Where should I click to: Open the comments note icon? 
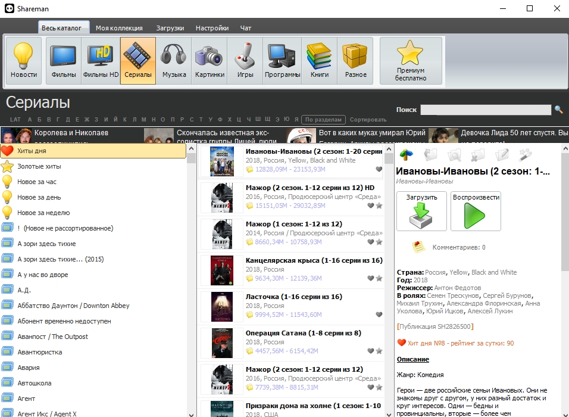tap(418, 247)
